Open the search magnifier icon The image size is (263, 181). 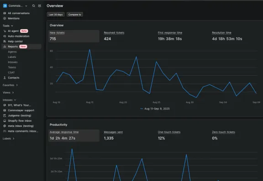[x=33, y=5]
